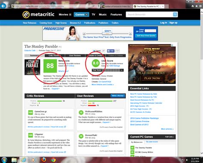
Task: Click Your Score rating bar
Action: [107, 70]
